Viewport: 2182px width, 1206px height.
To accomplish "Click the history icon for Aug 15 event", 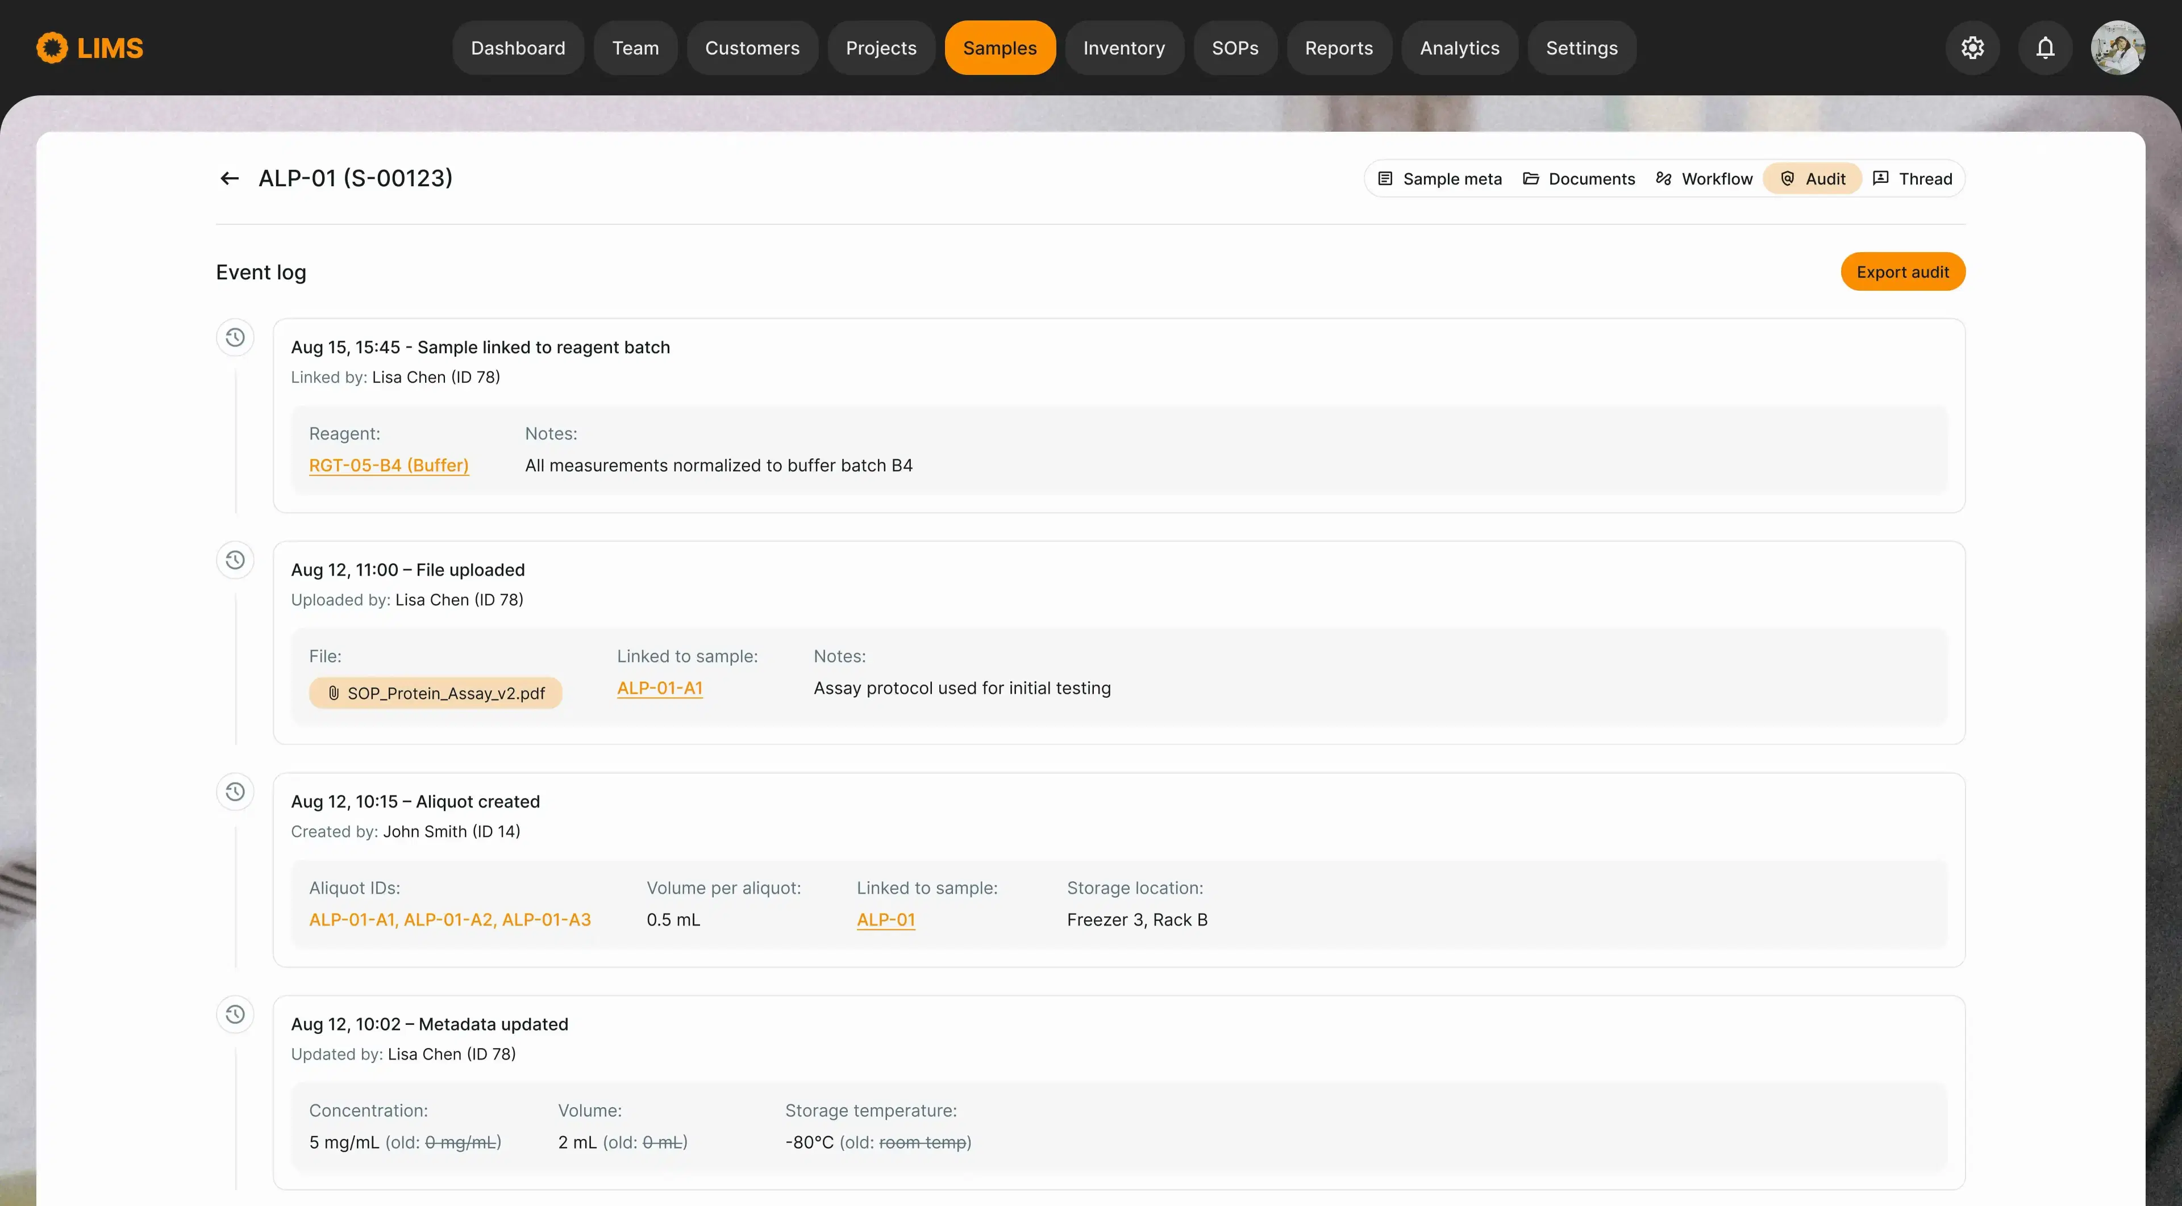I will coord(235,338).
